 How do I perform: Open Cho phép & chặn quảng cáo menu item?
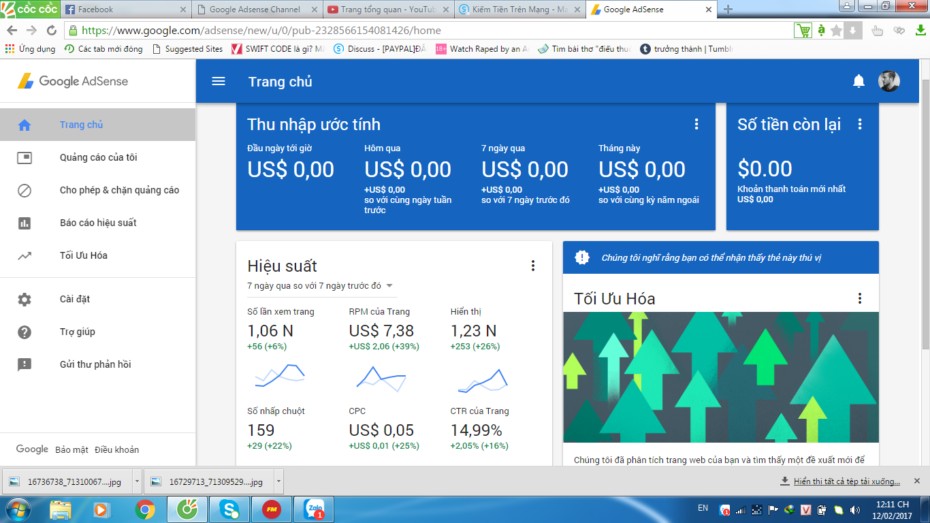point(97,190)
